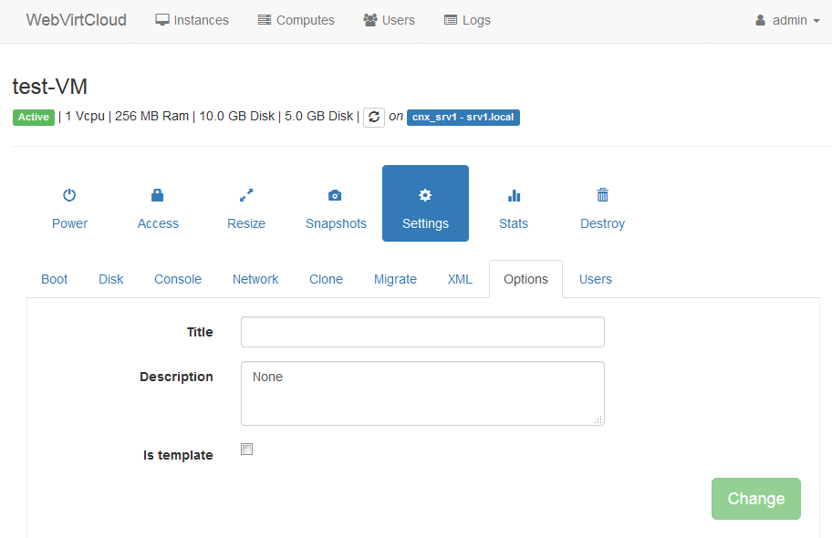
Task: Click the WebVirtCloud brand link
Action: tap(77, 20)
